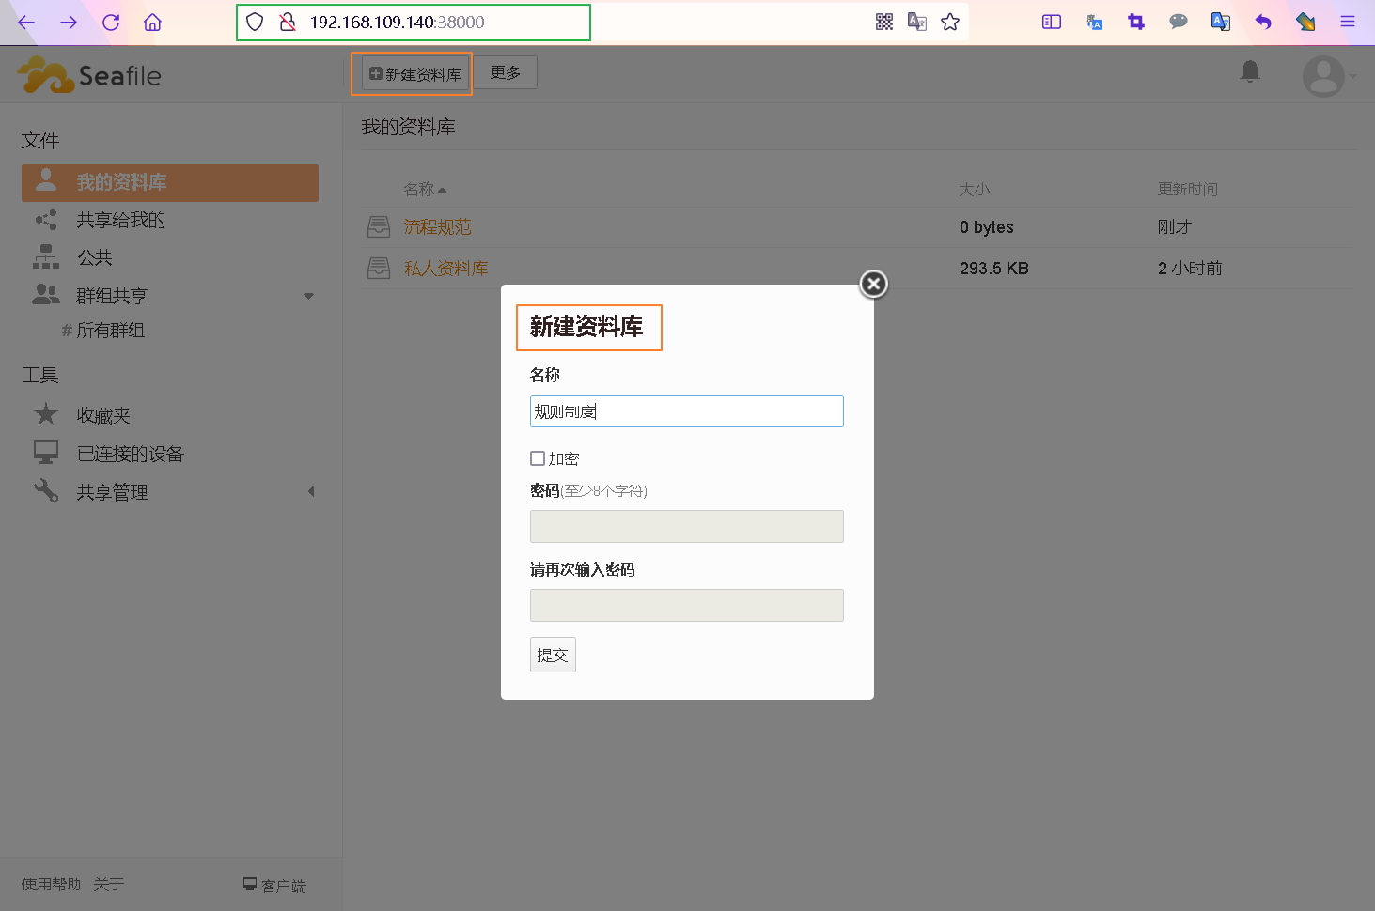Open 共享管理 in sidebar
1375x911 pixels.
(112, 492)
